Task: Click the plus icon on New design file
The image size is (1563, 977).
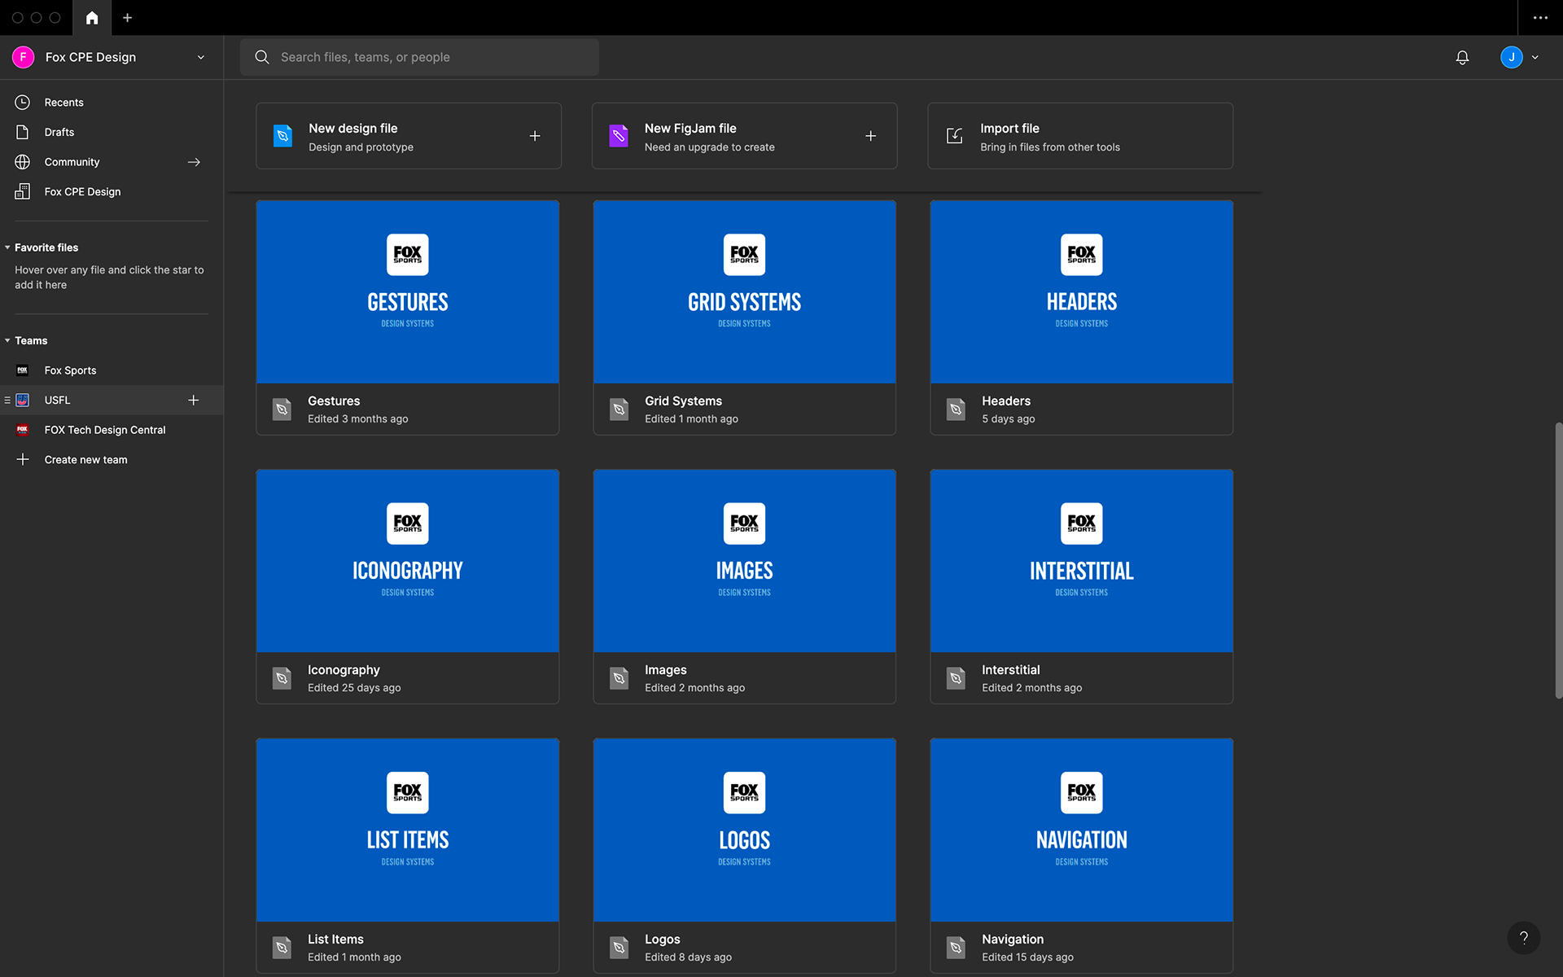Action: (x=535, y=136)
